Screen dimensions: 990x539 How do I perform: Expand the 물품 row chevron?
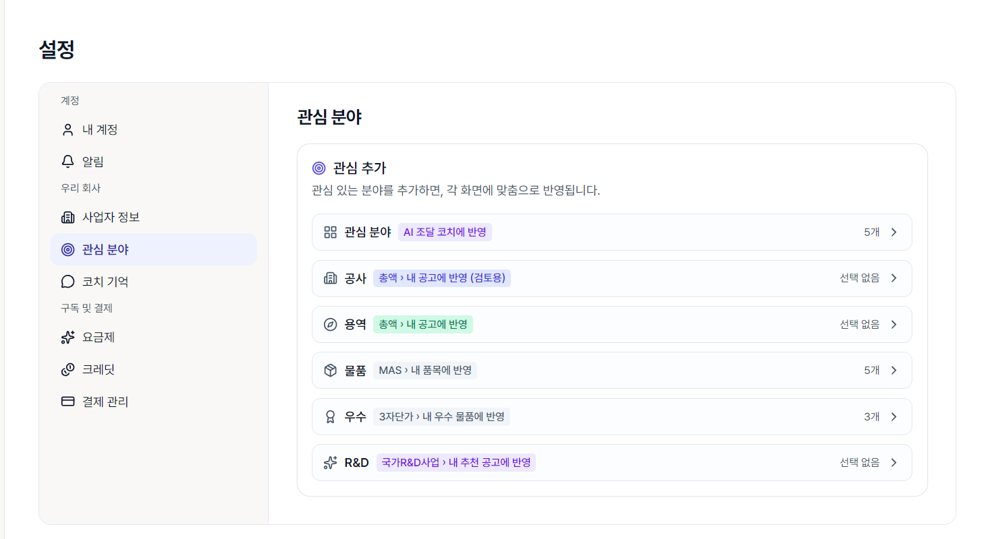click(893, 370)
